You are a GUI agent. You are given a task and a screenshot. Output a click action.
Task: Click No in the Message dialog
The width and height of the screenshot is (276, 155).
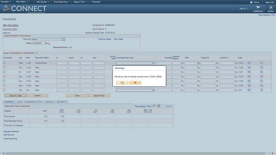135,83
